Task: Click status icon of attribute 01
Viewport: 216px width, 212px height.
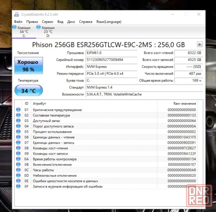Action: [18, 110]
